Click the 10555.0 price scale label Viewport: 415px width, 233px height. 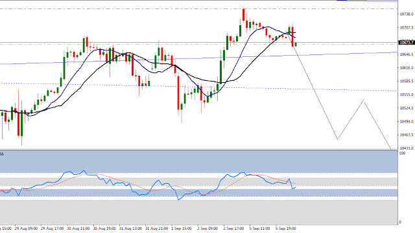tap(407, 94)
